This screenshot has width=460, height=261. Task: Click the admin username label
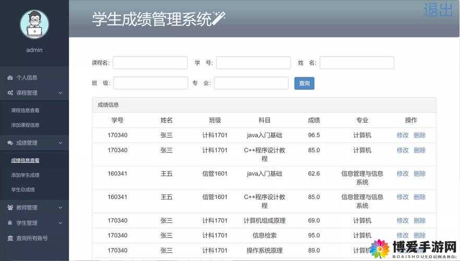(x=34, y=50)
